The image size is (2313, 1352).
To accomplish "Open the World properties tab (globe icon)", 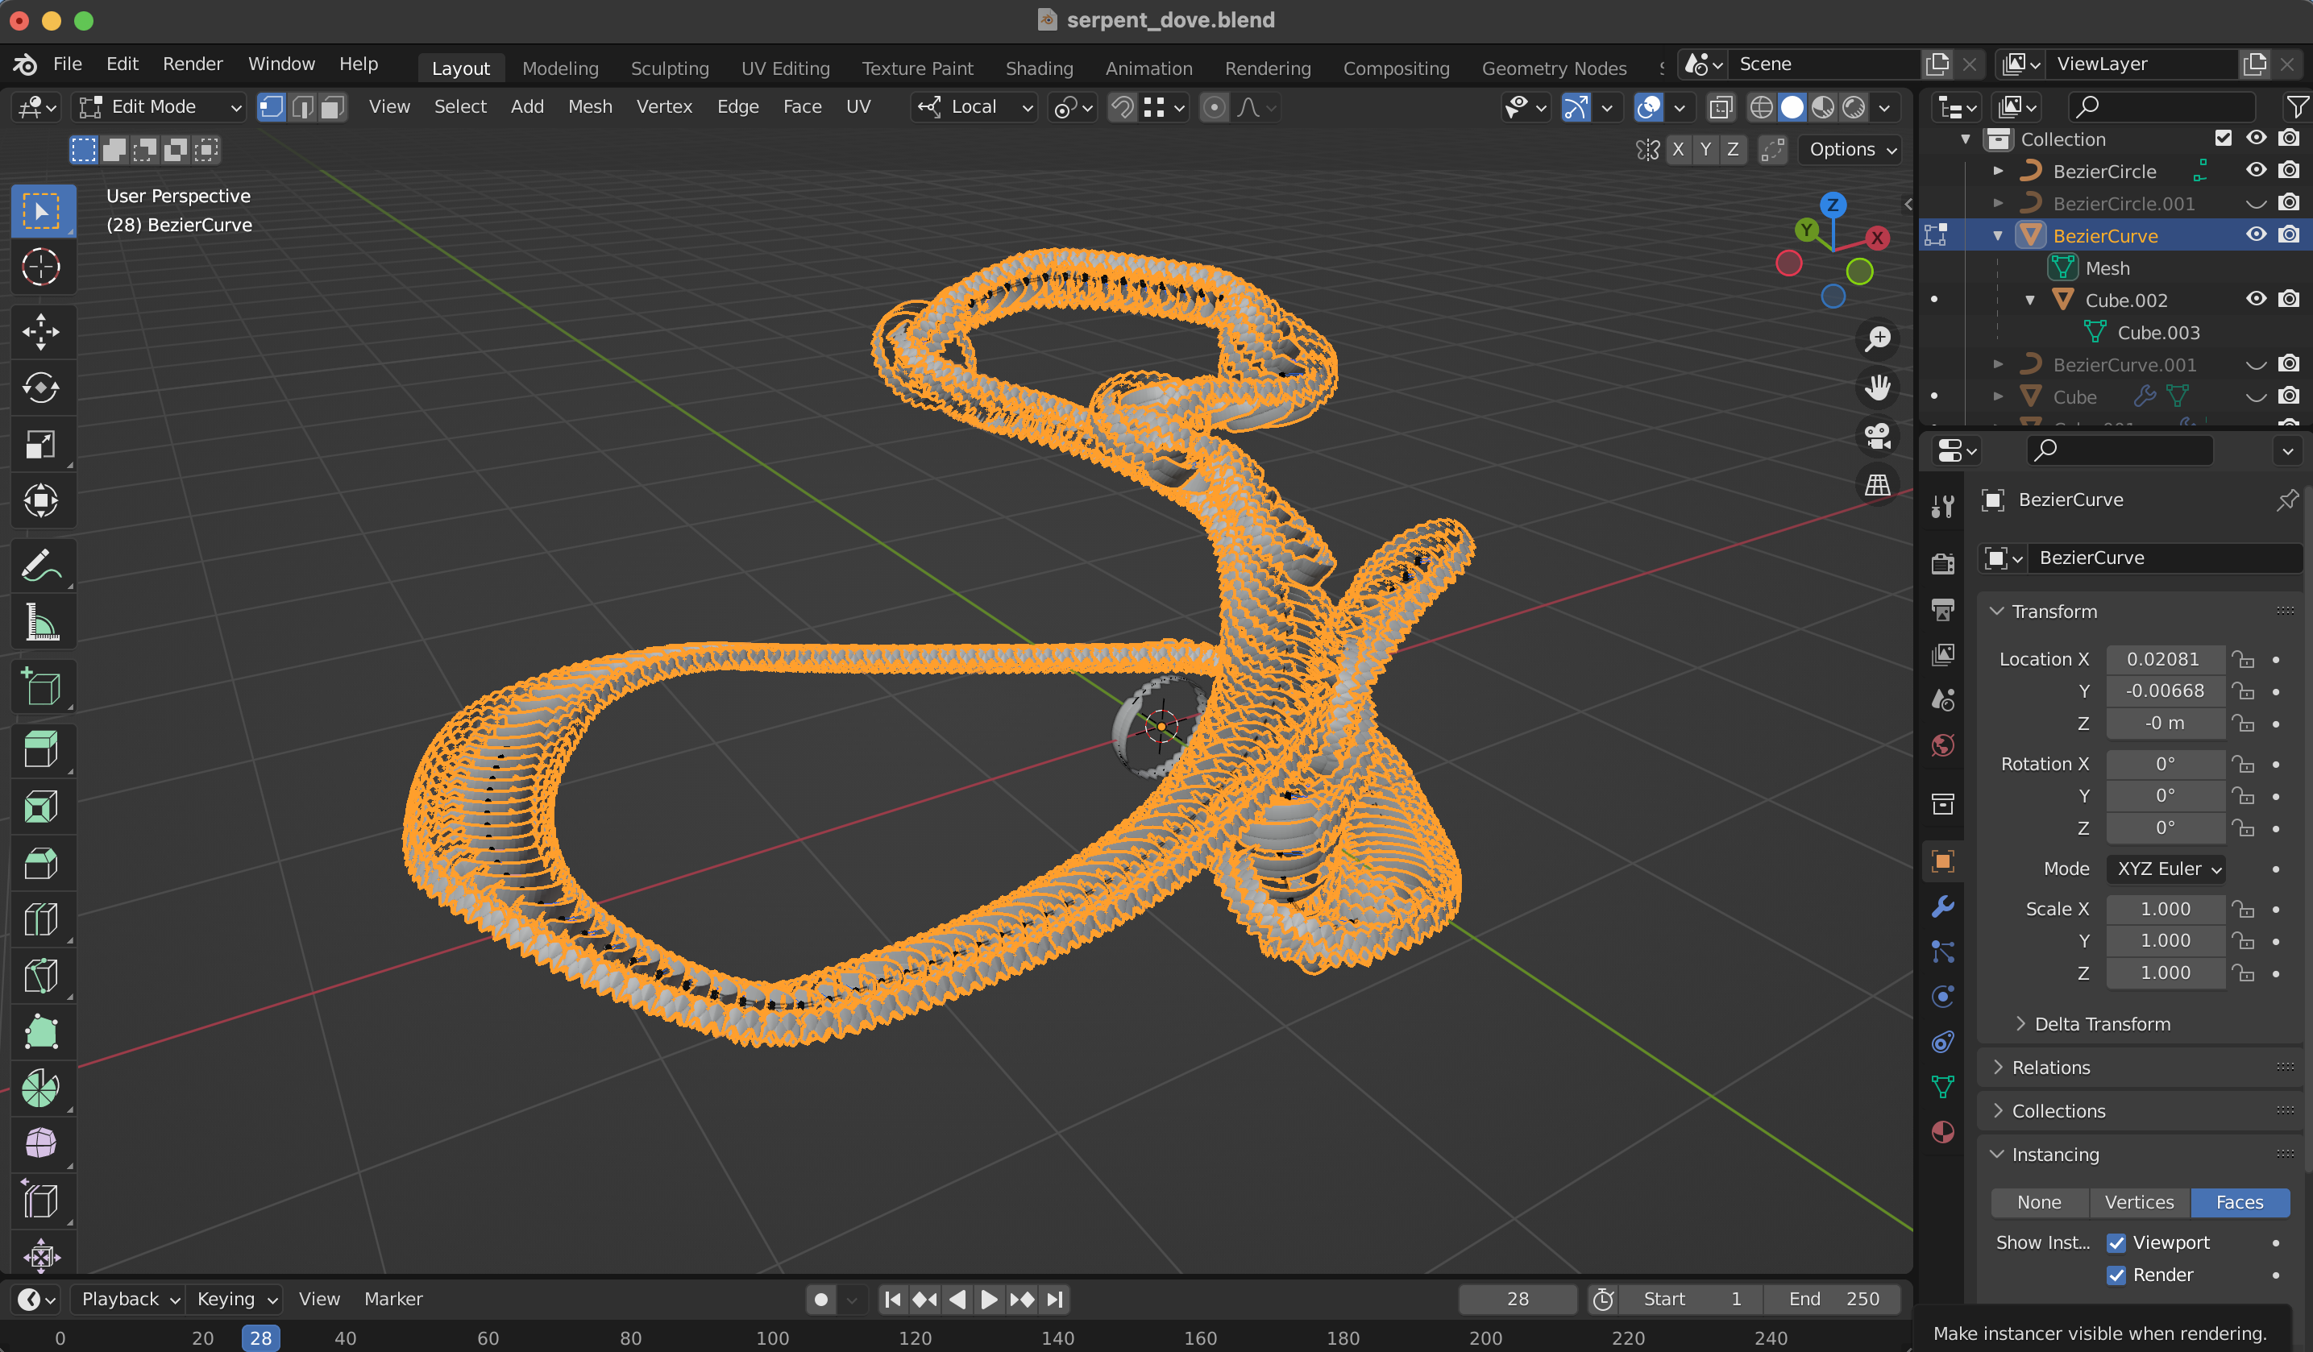I will tap(1943, 745).
